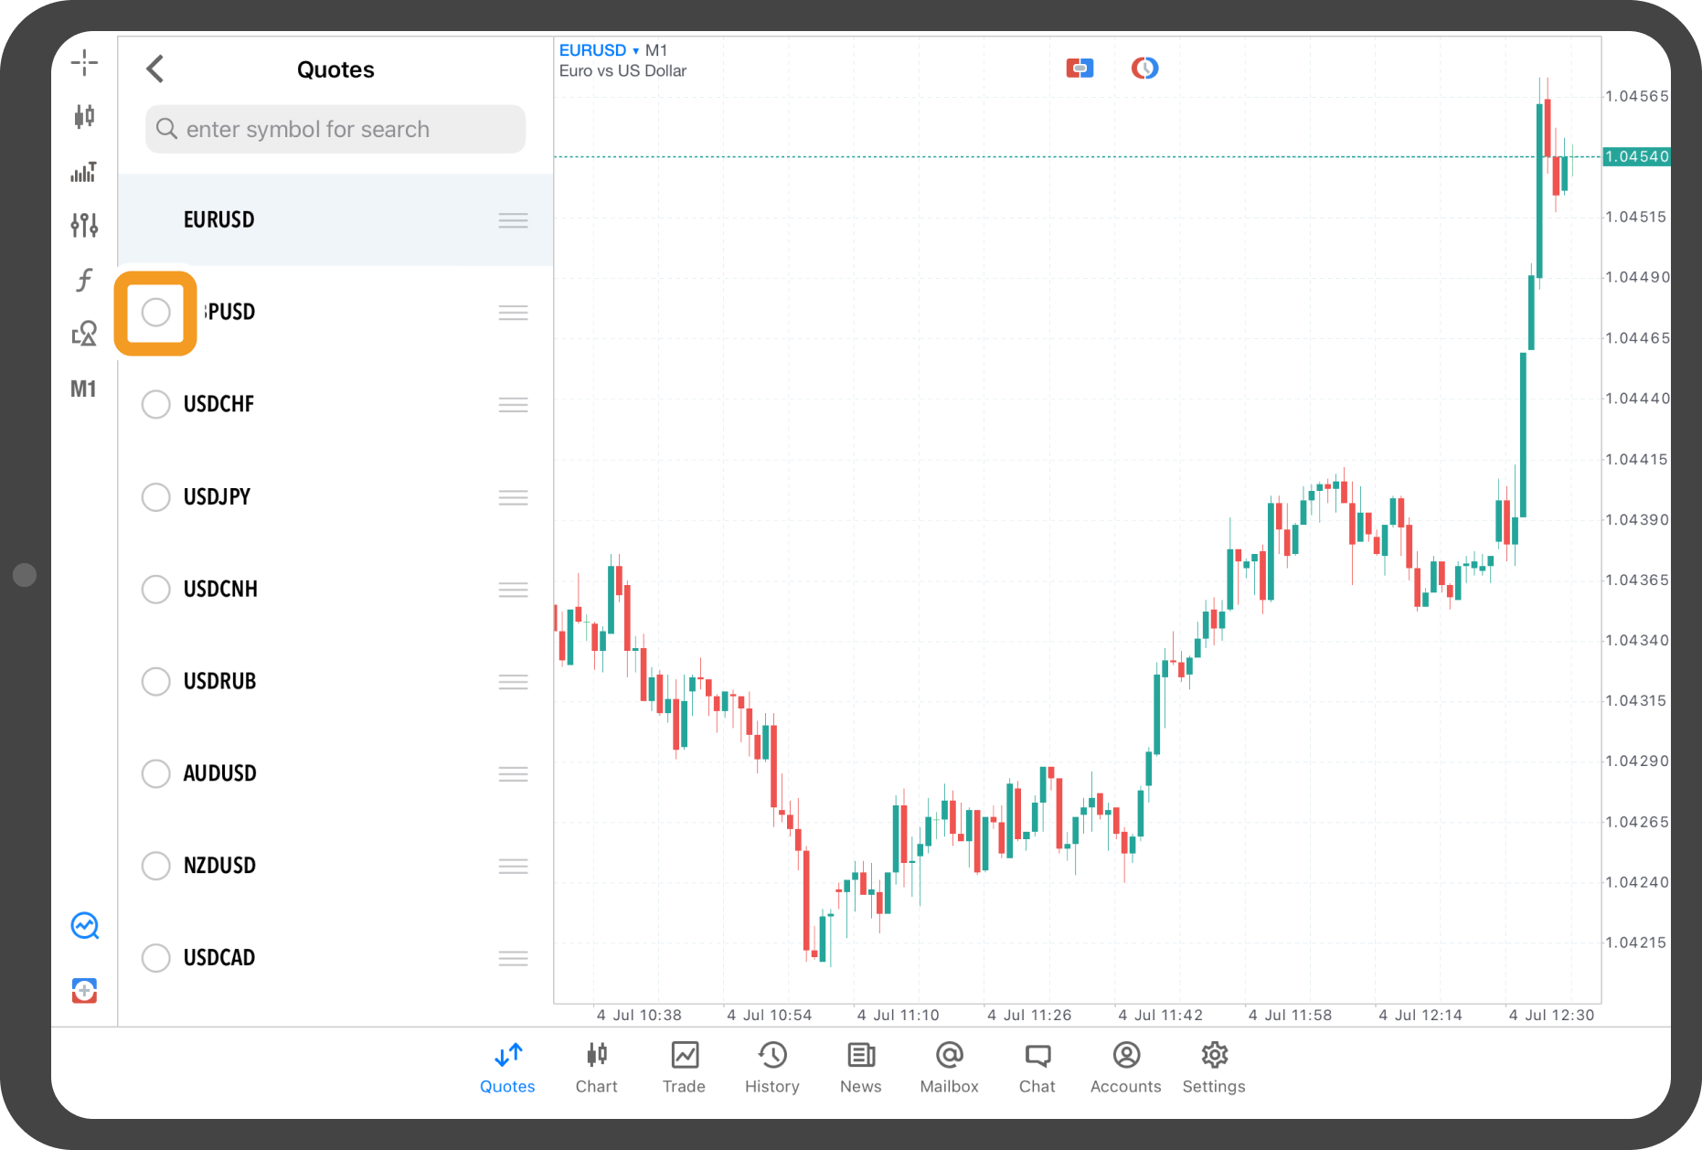Open the drawing objects shapes icon
Viewport: 1702px width, 1150px height.
[84, 334]
